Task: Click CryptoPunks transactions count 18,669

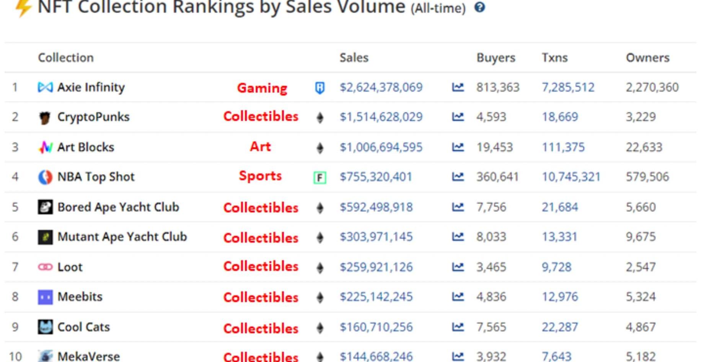Action: pos(560,117)
